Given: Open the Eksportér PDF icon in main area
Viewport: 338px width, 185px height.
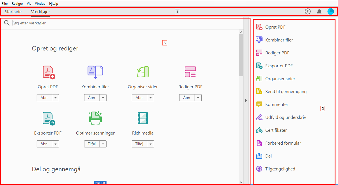Looking at the screenshot, I should [49, 118].
